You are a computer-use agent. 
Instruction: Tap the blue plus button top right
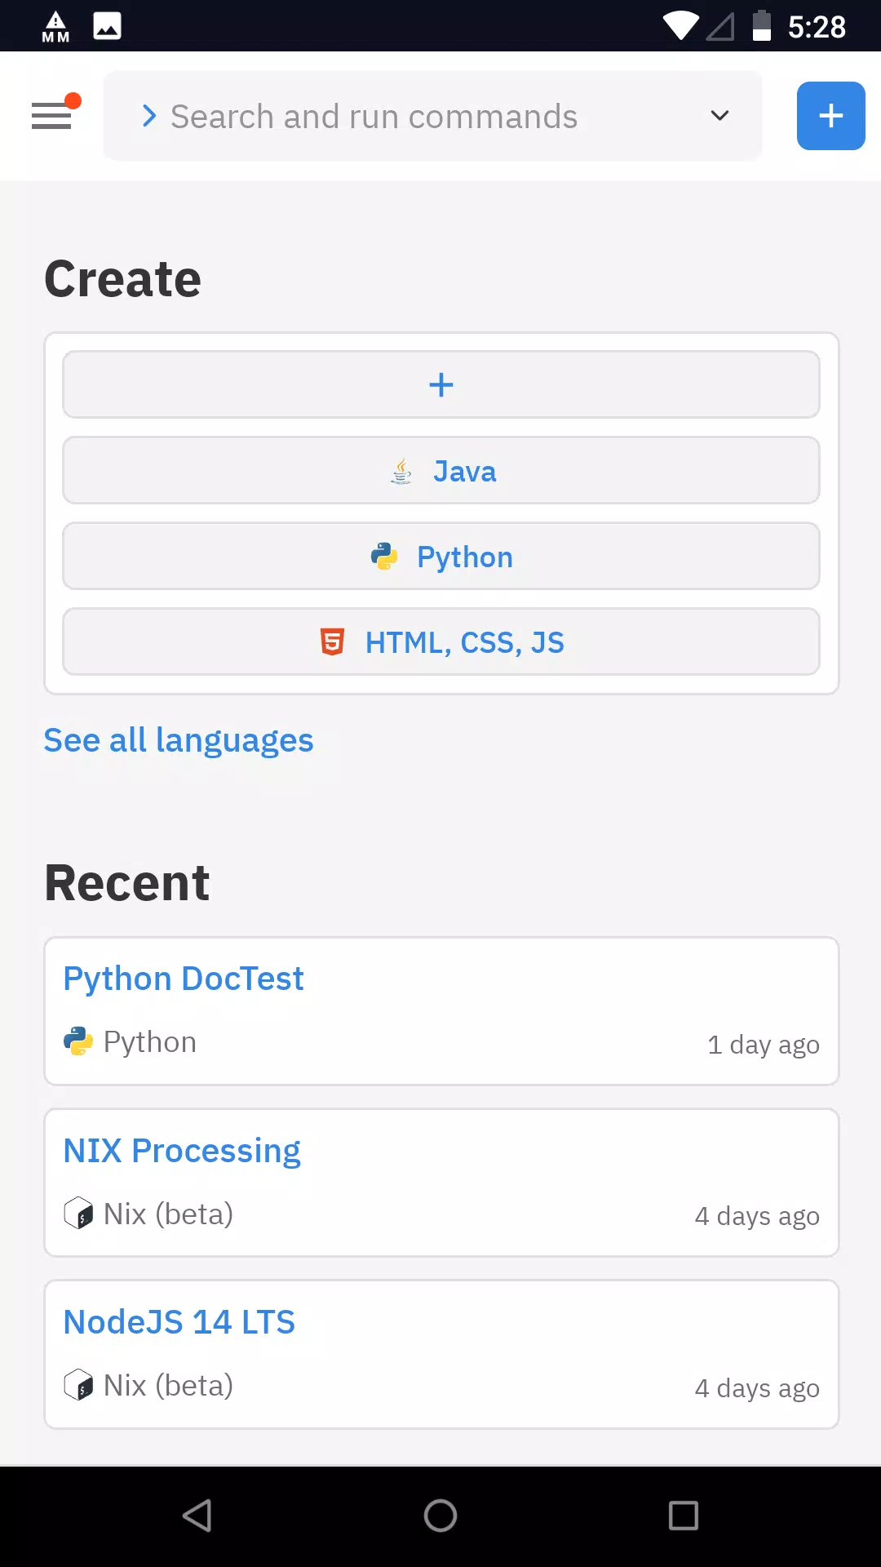click(x=830, y=116)
